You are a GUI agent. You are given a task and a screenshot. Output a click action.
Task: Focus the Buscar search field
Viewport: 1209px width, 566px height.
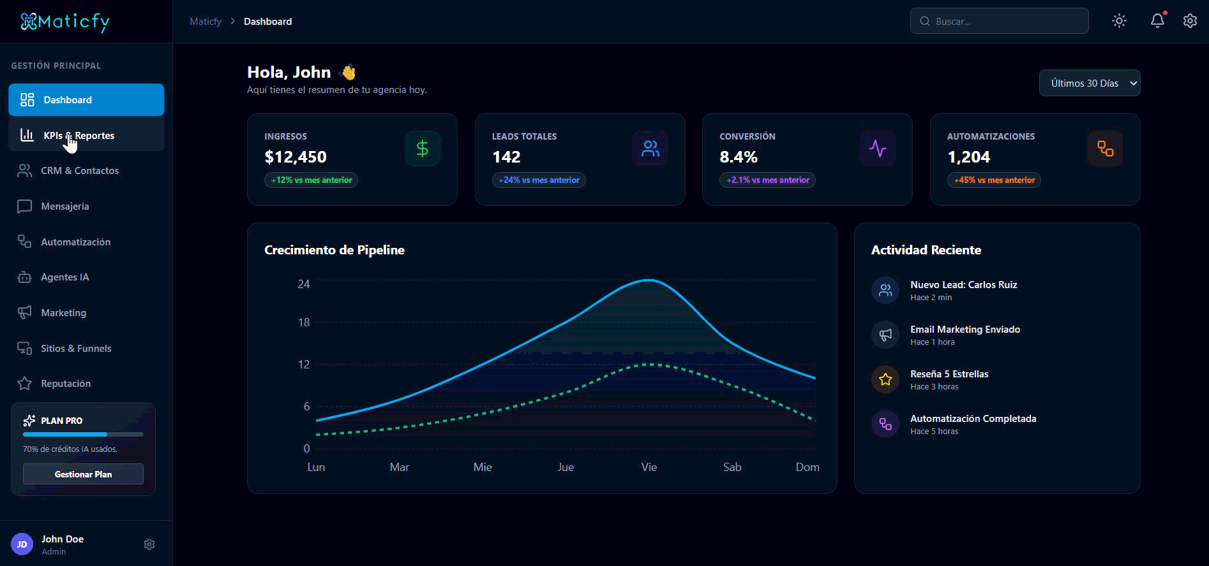pyautogui.click(x=999, y=21)
